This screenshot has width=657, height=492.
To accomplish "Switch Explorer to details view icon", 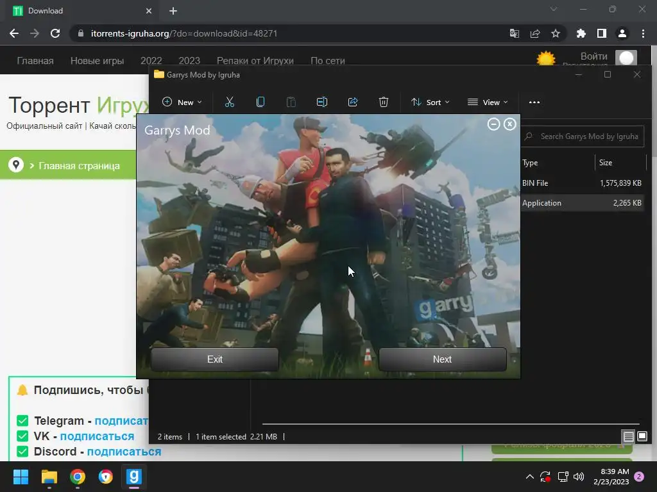I will [x=628, y=437].
